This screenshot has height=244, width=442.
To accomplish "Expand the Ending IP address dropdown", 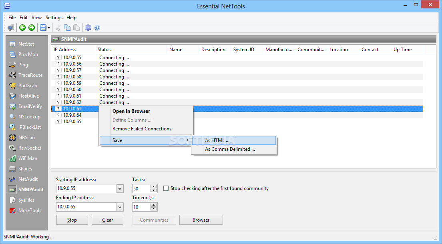I will pos(120,207).
